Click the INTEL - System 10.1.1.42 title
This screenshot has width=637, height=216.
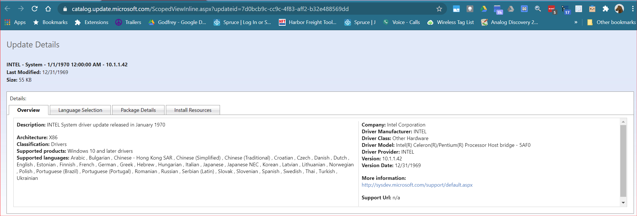pos(67,65)
